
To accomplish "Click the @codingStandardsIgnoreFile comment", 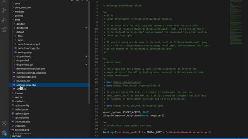I will coord(122,5).
